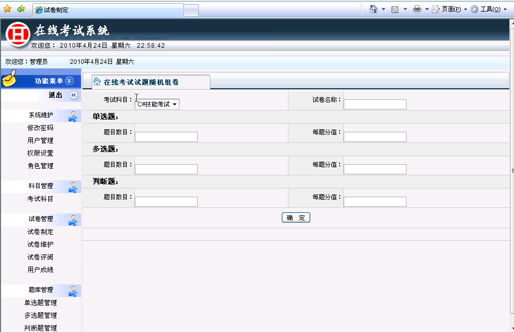The width and height of the screenshot is (514, 332).
Task: Click the header time 22:58:42
Action: click(x=151, y=46)
